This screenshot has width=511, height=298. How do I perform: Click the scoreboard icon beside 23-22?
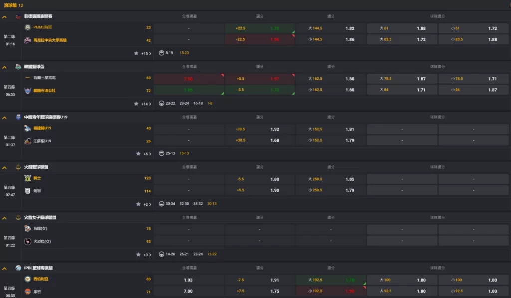pyautogui.click(x=161, y=103)
